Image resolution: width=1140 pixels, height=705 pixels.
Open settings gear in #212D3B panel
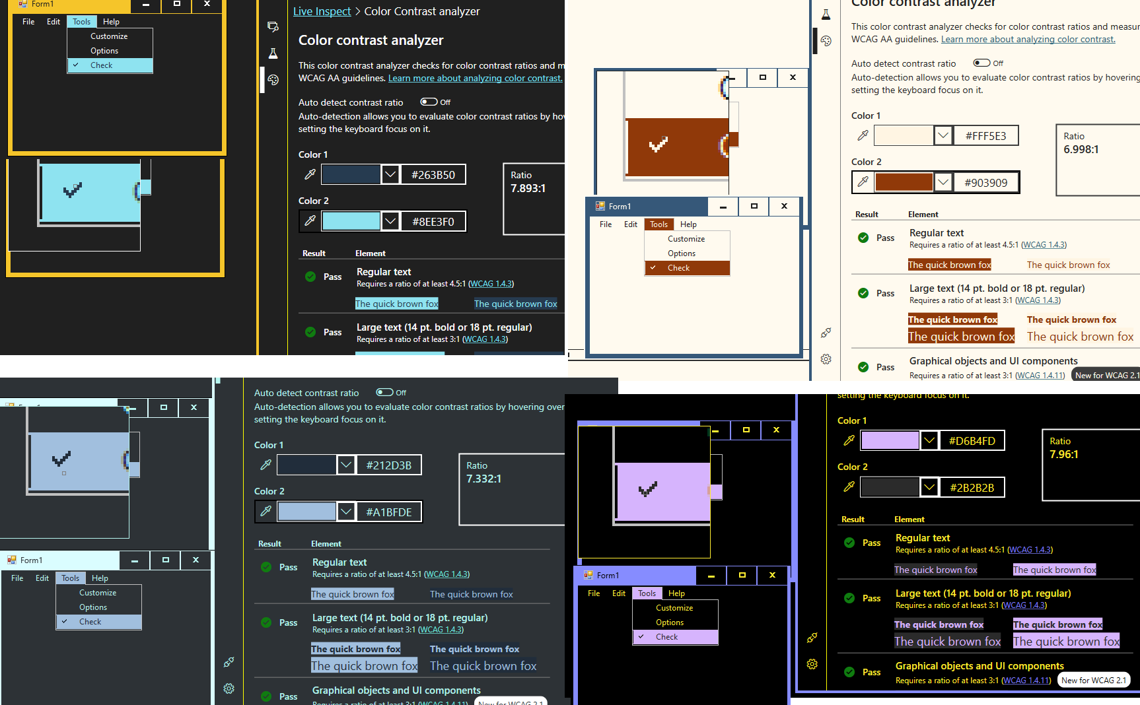pos(229,688)
